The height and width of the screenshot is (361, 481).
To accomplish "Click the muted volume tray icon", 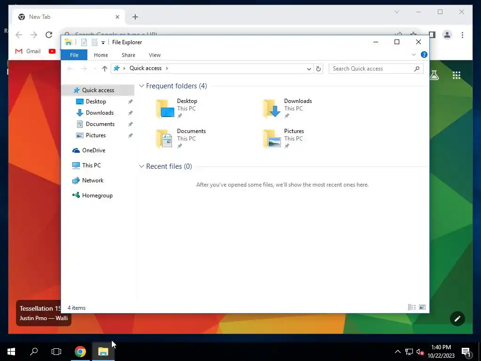I will (420, 352).
